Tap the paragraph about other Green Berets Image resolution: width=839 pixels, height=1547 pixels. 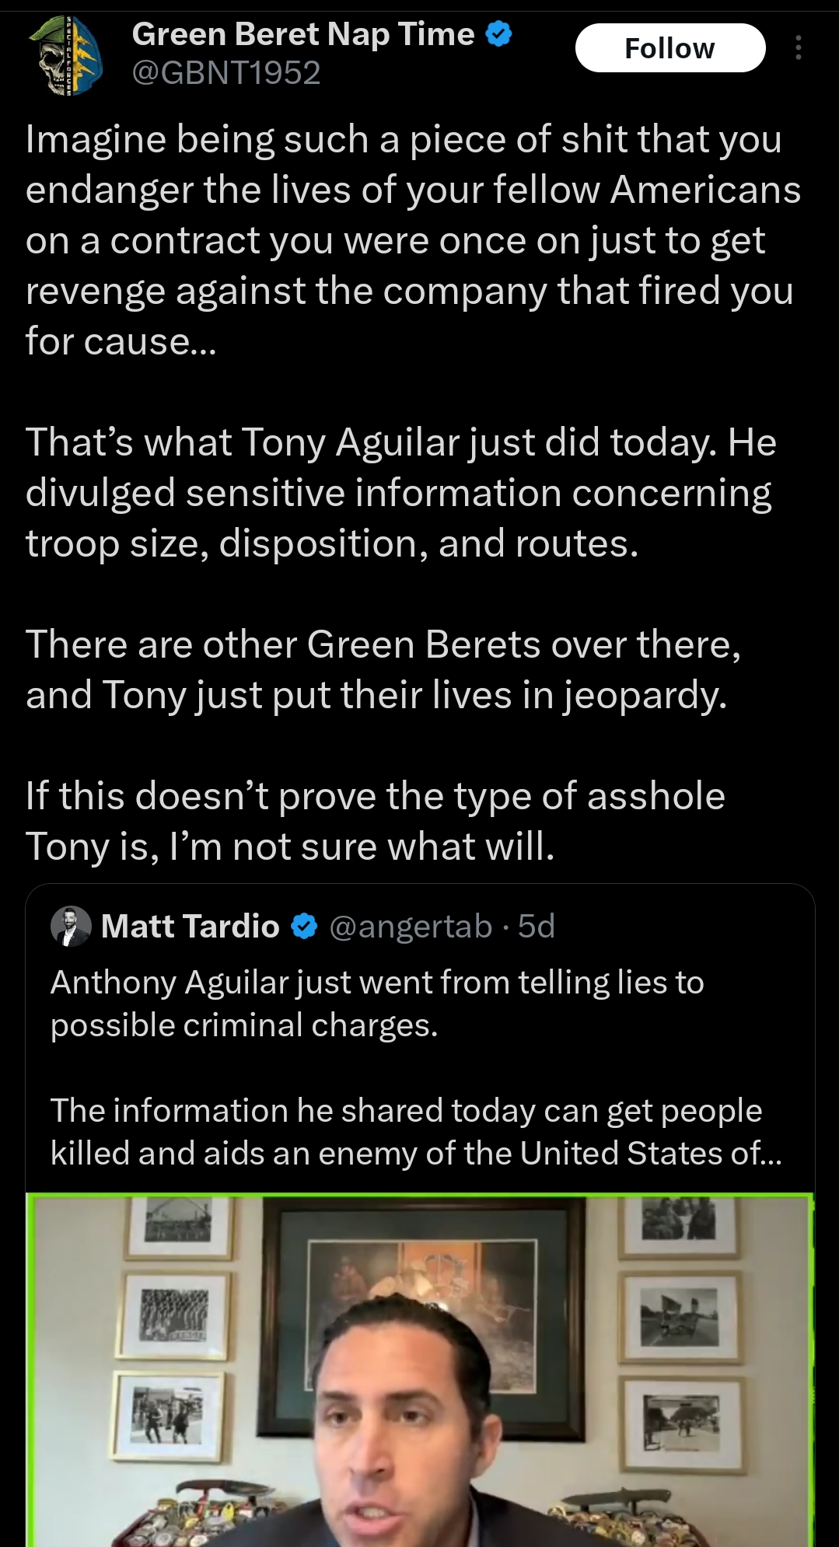[383, 669]
